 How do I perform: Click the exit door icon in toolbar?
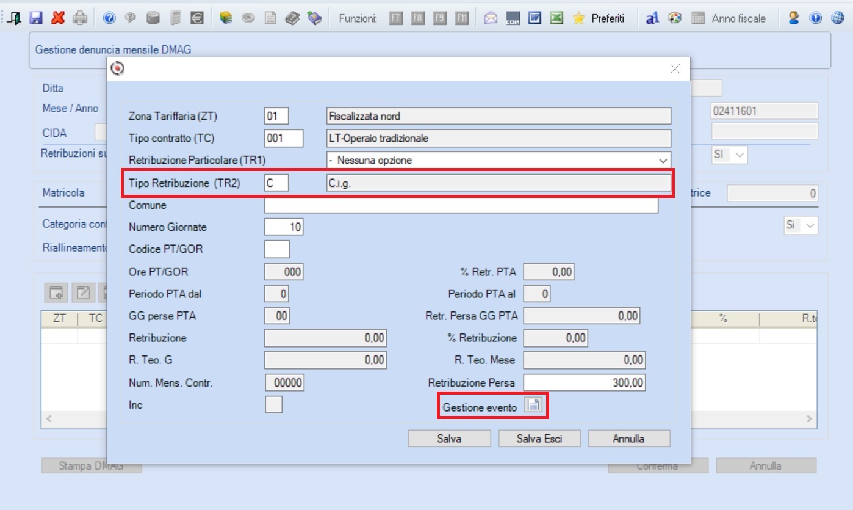[15, 18]
